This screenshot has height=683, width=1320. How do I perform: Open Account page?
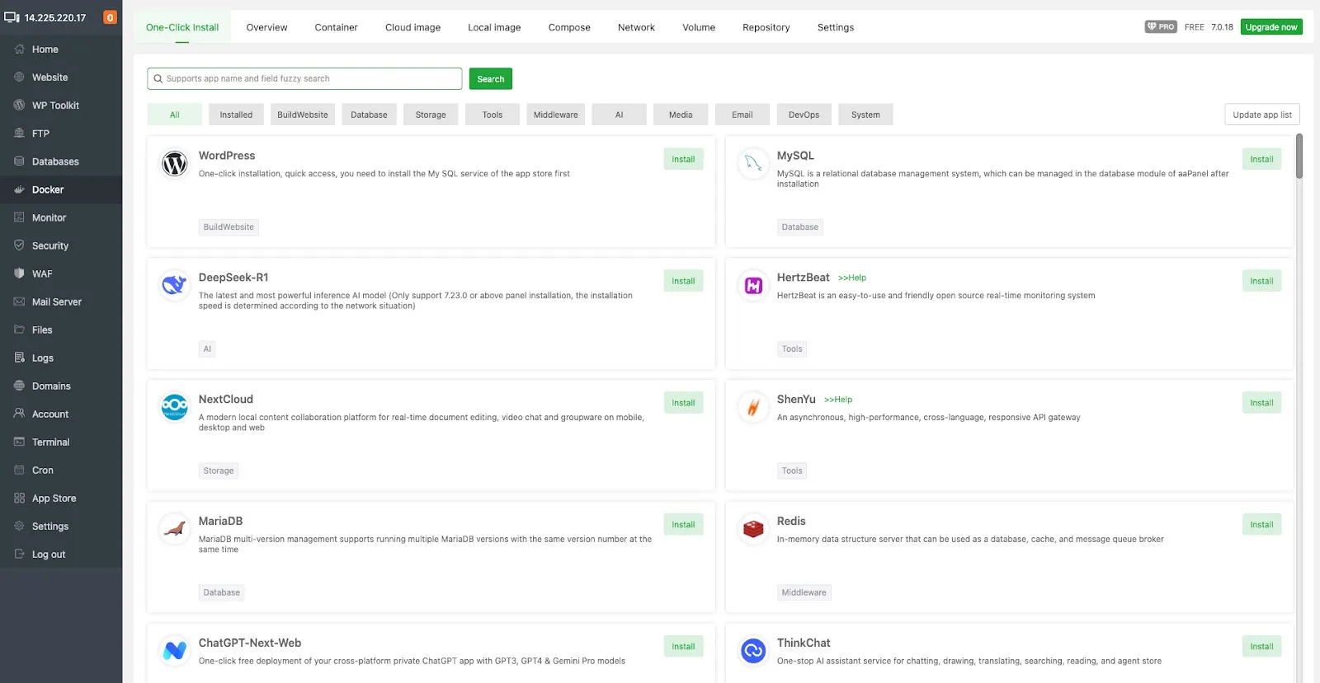tap(61, 414)
